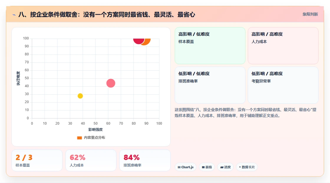Select the 高影响 / 低难度 quadrant card
The image size is (330, 183).
(x=210, y=45)
